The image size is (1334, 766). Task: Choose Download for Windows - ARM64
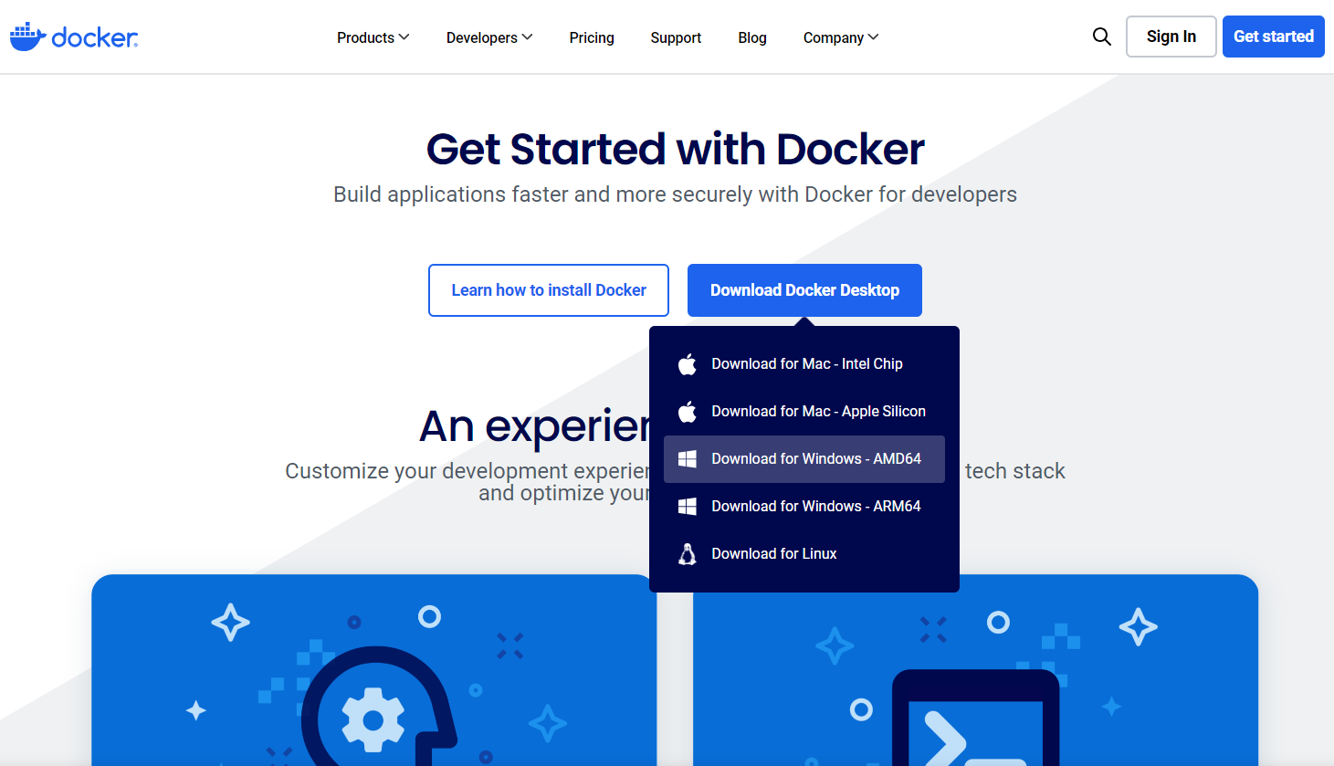804,507
